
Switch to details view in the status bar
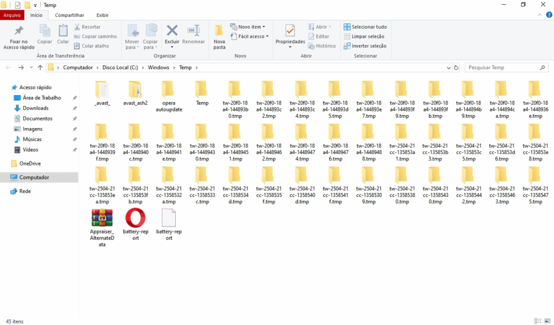537,321
